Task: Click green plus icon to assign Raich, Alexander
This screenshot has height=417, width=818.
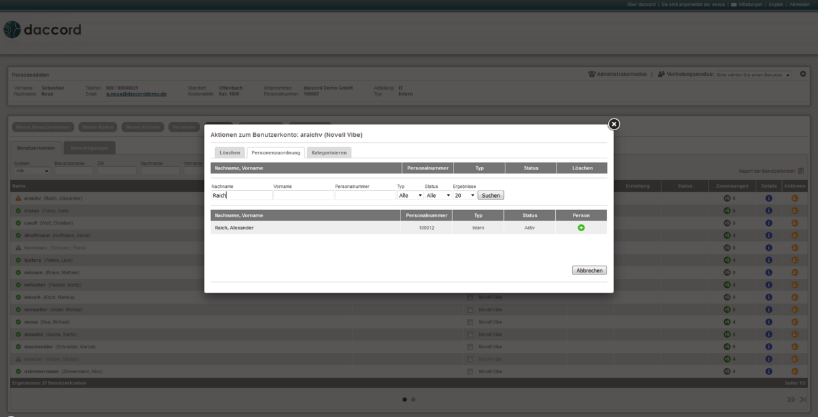Action: point(581,228)
